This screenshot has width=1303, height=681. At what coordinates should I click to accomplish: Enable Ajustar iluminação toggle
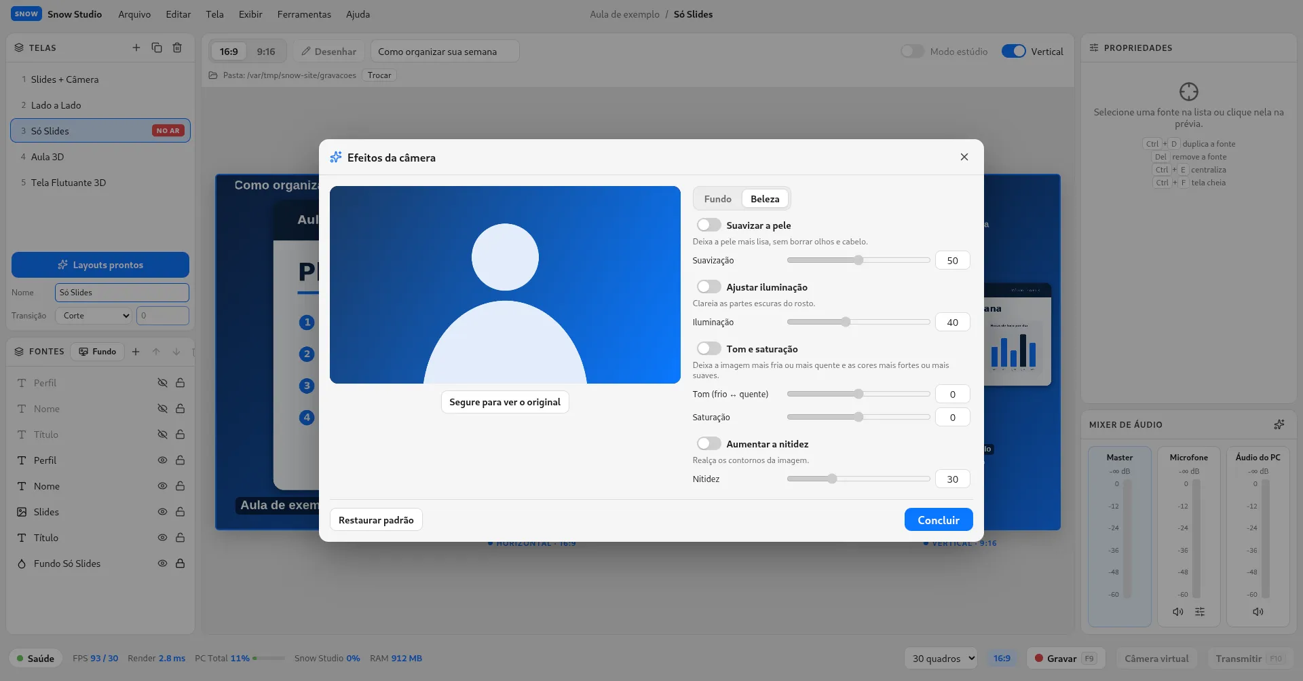[x=709, y=287]
